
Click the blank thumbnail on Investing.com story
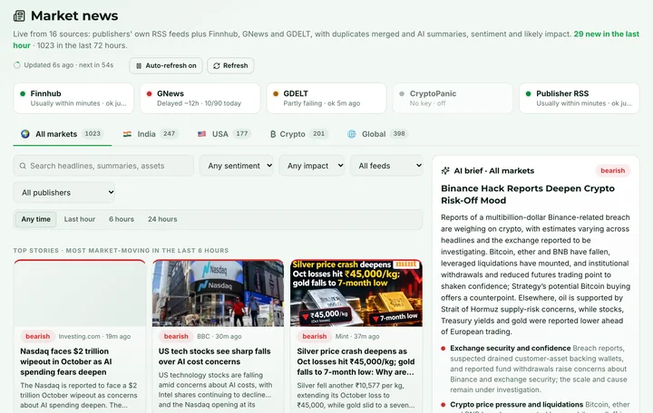coord(80,293)
